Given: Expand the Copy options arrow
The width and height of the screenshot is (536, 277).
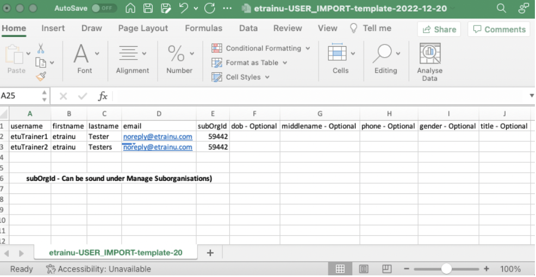Looking at the screenshot, I should point(52,62).
